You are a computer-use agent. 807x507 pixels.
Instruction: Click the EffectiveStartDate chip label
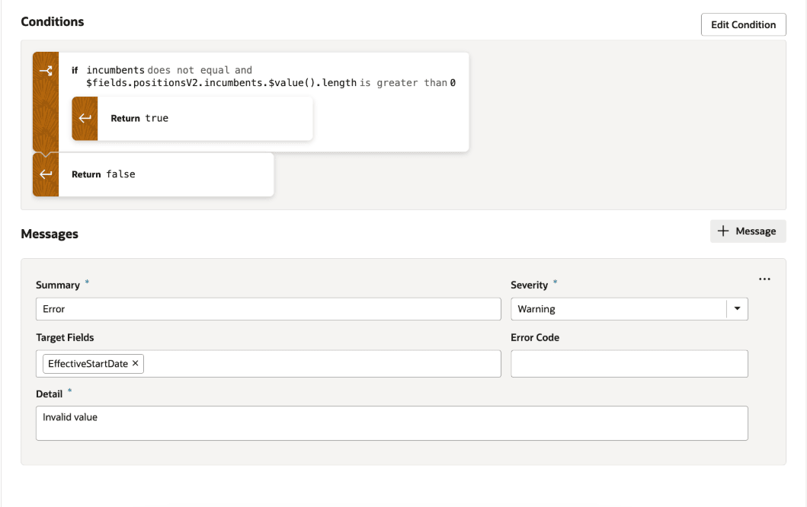pos(88,364)
